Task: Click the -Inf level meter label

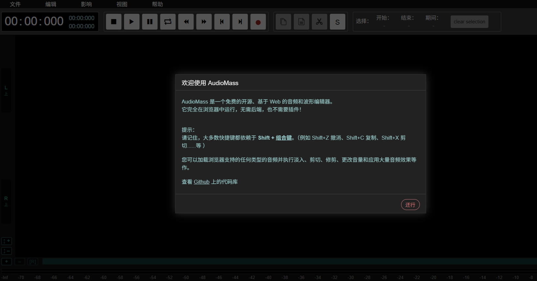Action: click(x=5, y=277)
